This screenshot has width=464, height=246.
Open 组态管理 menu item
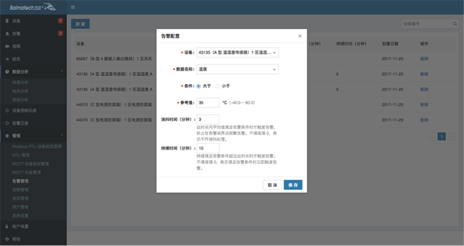click(x=21, y=198)
